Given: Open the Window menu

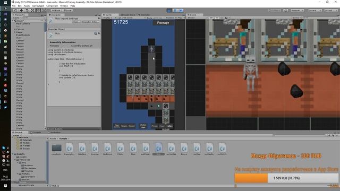Looking at the screenshot, I should (64, 6).
